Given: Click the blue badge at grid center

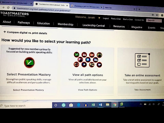Looking at the screenshot, I should (x=88, y=60).
